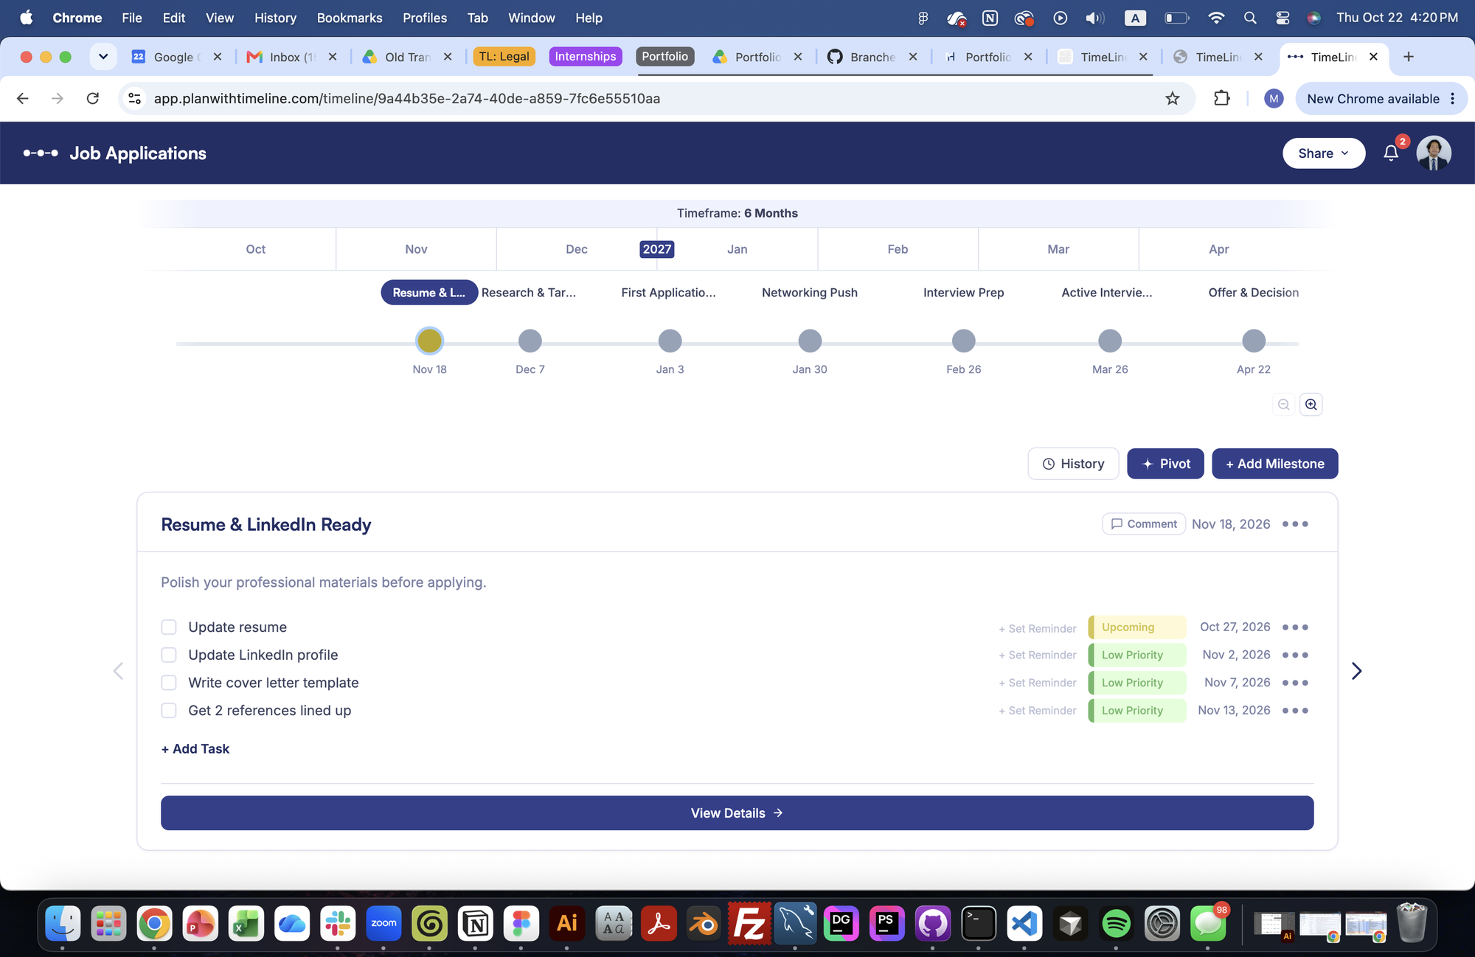Switch to the GitHub Branches tab
This screenshot has height=957, width=1475.
click(872, 57)
